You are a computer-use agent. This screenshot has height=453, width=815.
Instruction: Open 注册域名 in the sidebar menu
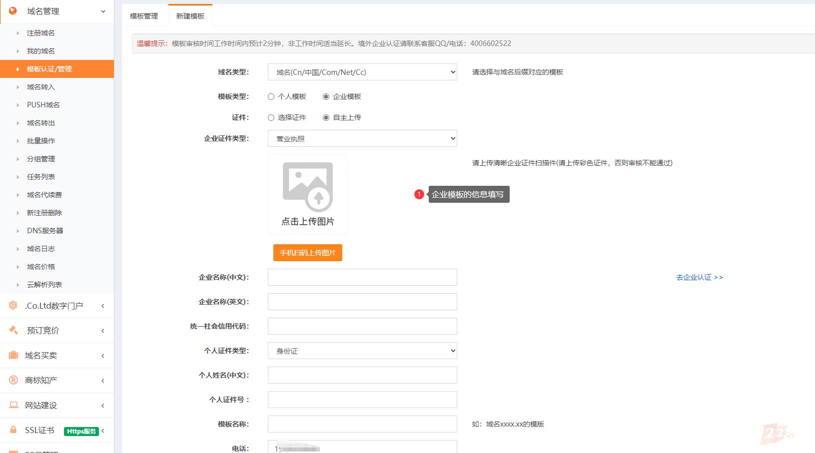pos(41,33)
